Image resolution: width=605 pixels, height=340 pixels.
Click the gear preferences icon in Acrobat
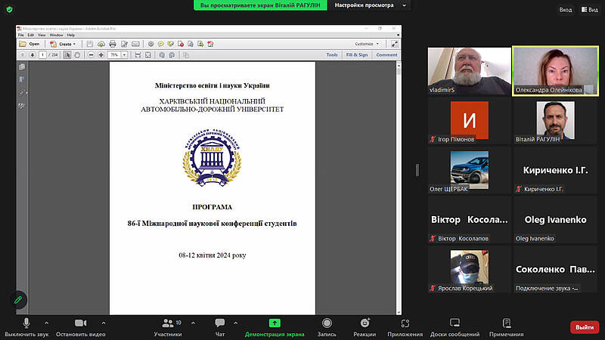(x=150, y=44)
